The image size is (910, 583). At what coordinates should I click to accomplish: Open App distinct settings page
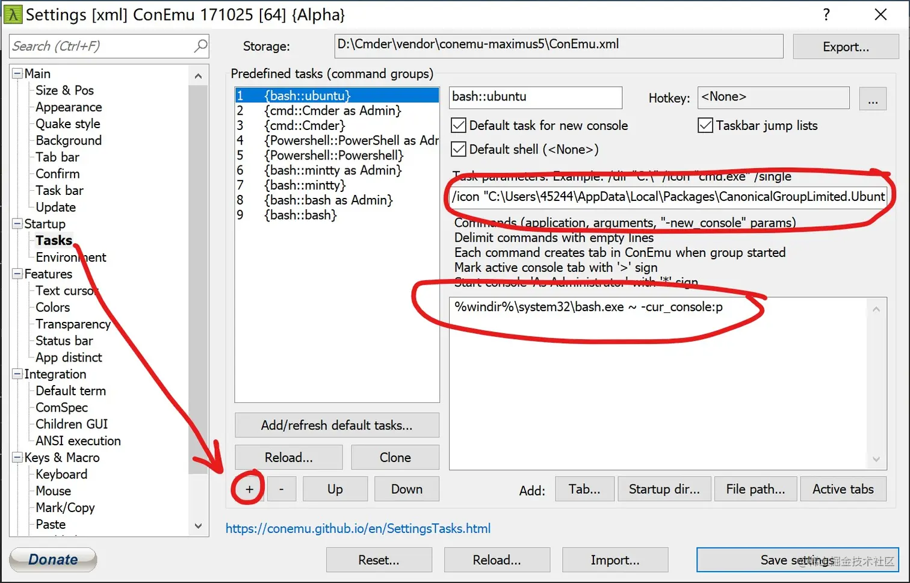[x=69, y=357]
